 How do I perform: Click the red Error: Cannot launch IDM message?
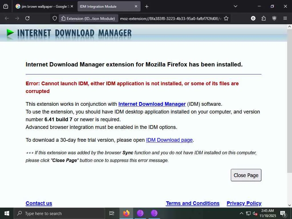132,87
